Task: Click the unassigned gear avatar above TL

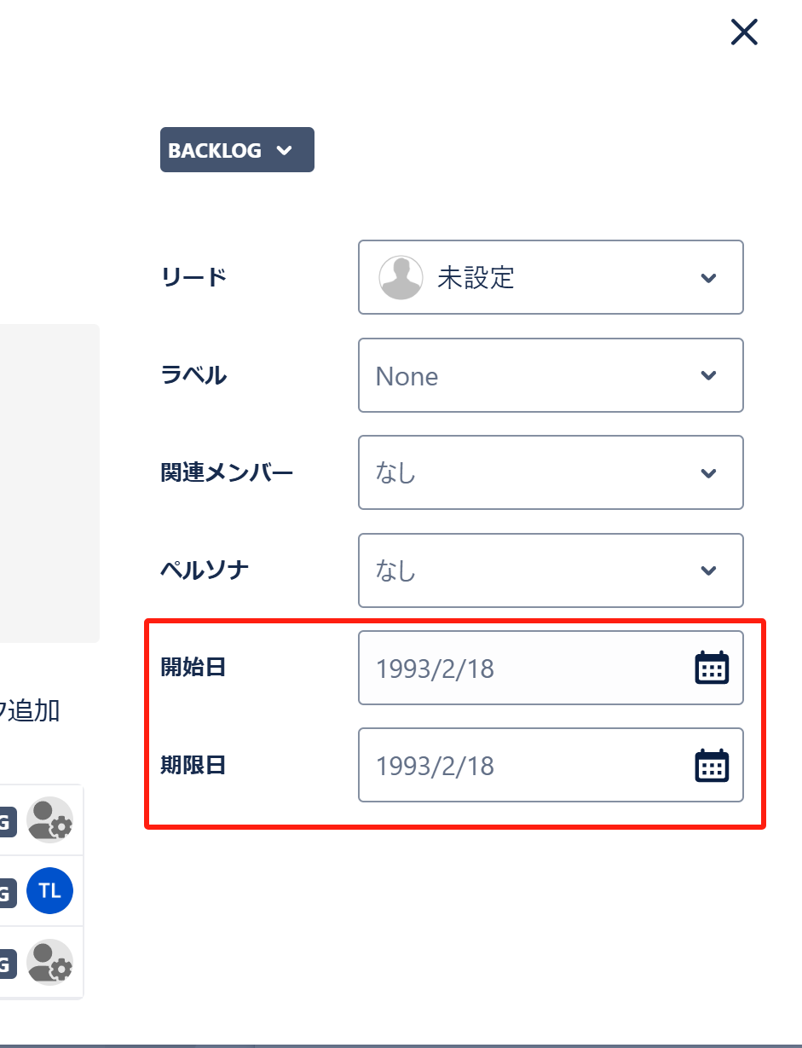Action: [49, 819]
